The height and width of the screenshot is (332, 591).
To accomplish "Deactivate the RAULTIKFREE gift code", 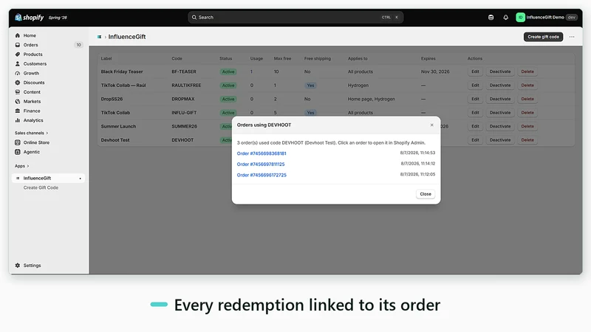I will coord(500,86).
